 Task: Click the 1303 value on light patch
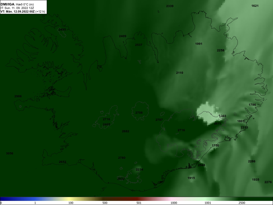(222, 116)
